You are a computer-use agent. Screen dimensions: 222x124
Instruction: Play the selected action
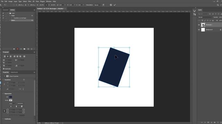(21, 49)
